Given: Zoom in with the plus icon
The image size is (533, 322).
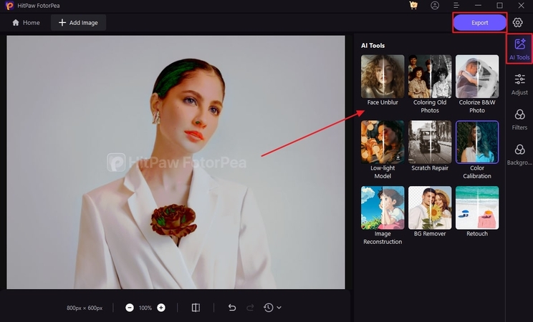Looking at the screenshot, I should coord(161,308).
